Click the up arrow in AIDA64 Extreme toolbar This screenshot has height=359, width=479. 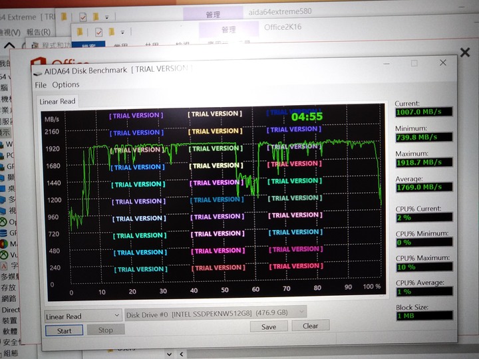(x=9, y=45)
